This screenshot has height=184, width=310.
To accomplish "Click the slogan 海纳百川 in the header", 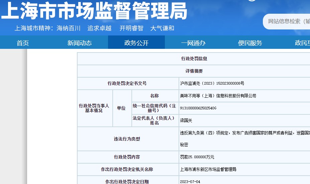I will (69, 28).
